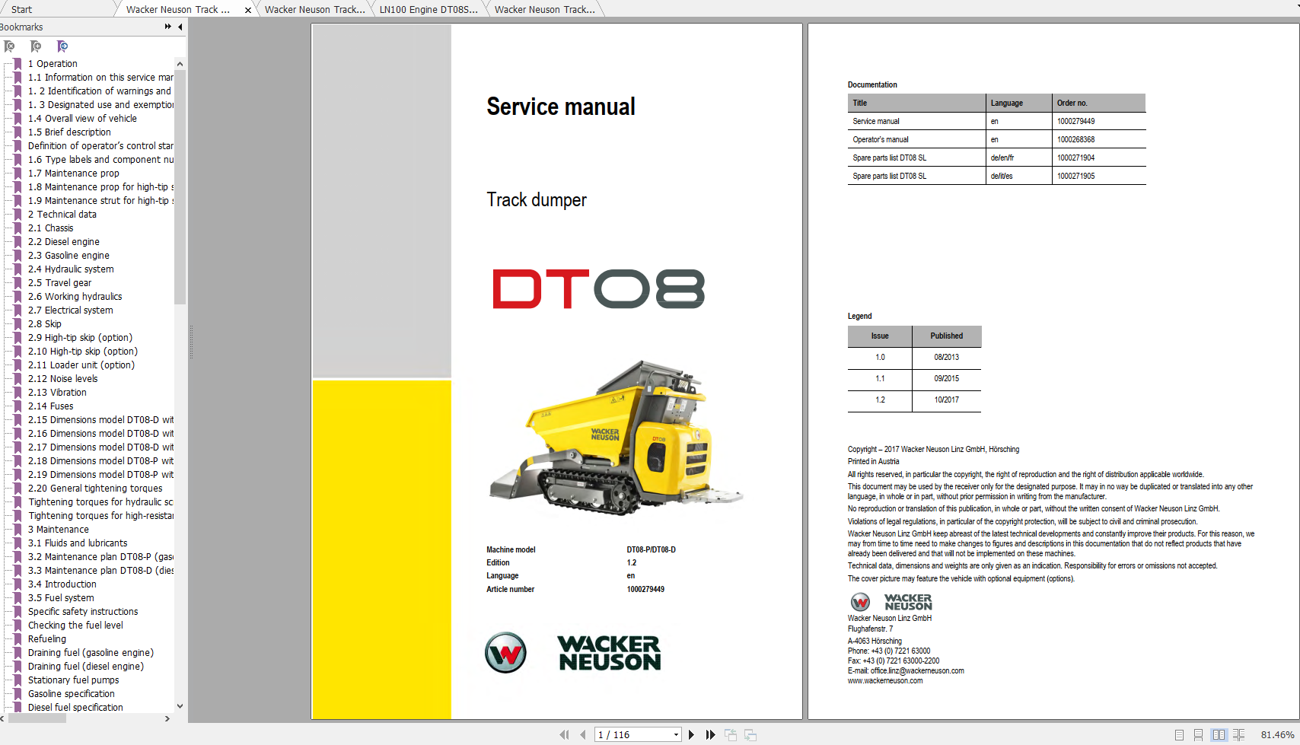Screen dimensions: 1300x745
Task: Open bookmark 2.7 Electrical system
Action: click(71, 310)
